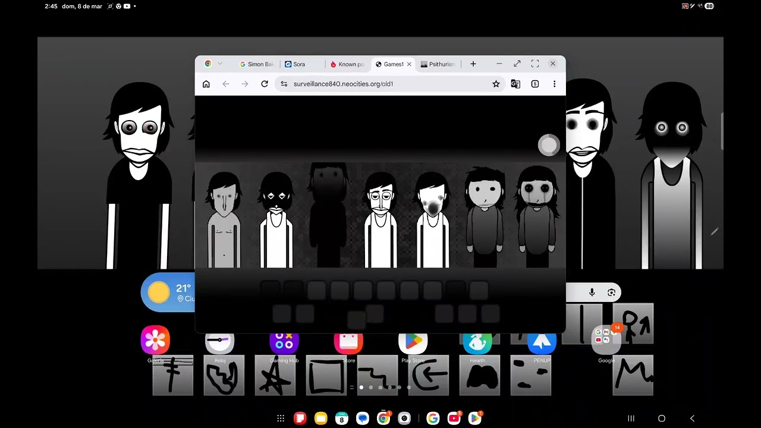This screenshot has width=761, height=428.
Task: Open the Play Store icon in taskbar
Action: coord(474,418)
